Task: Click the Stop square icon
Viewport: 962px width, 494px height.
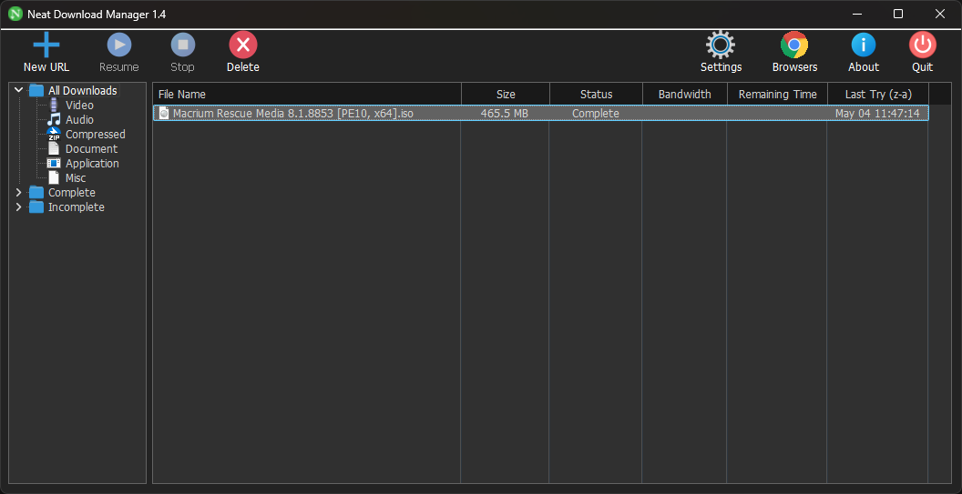Action: click(183, 45)
